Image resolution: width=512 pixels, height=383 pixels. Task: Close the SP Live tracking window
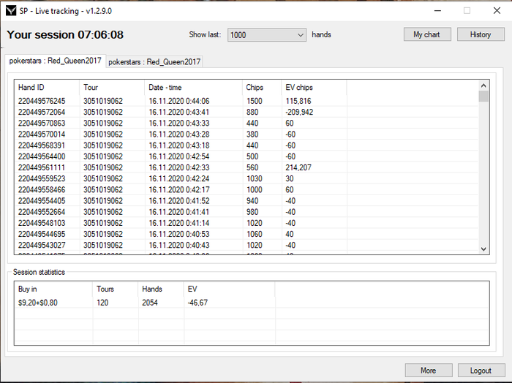tap(497, 11)
